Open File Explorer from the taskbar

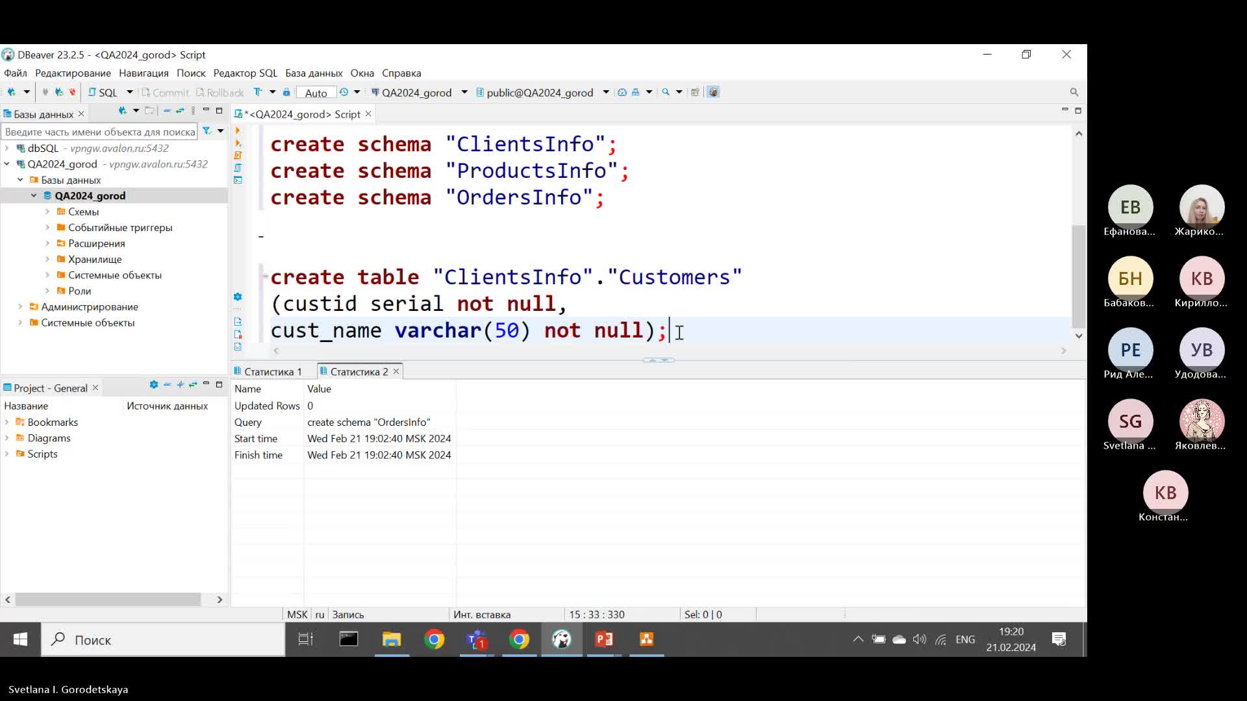(392, 639)
